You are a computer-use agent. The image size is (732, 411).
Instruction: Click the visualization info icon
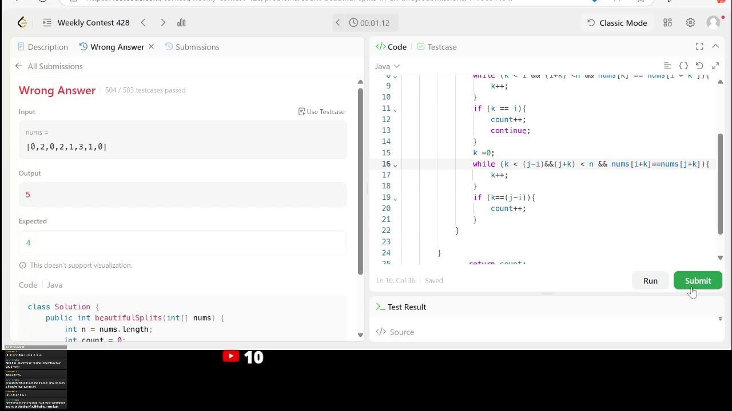coord(23,265)
